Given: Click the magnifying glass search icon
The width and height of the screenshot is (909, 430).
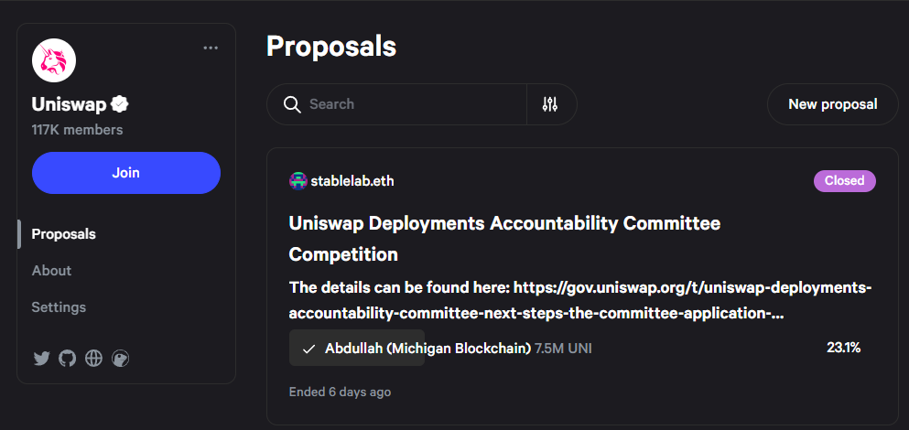Looking at the screenshot, I should (293, 104).
